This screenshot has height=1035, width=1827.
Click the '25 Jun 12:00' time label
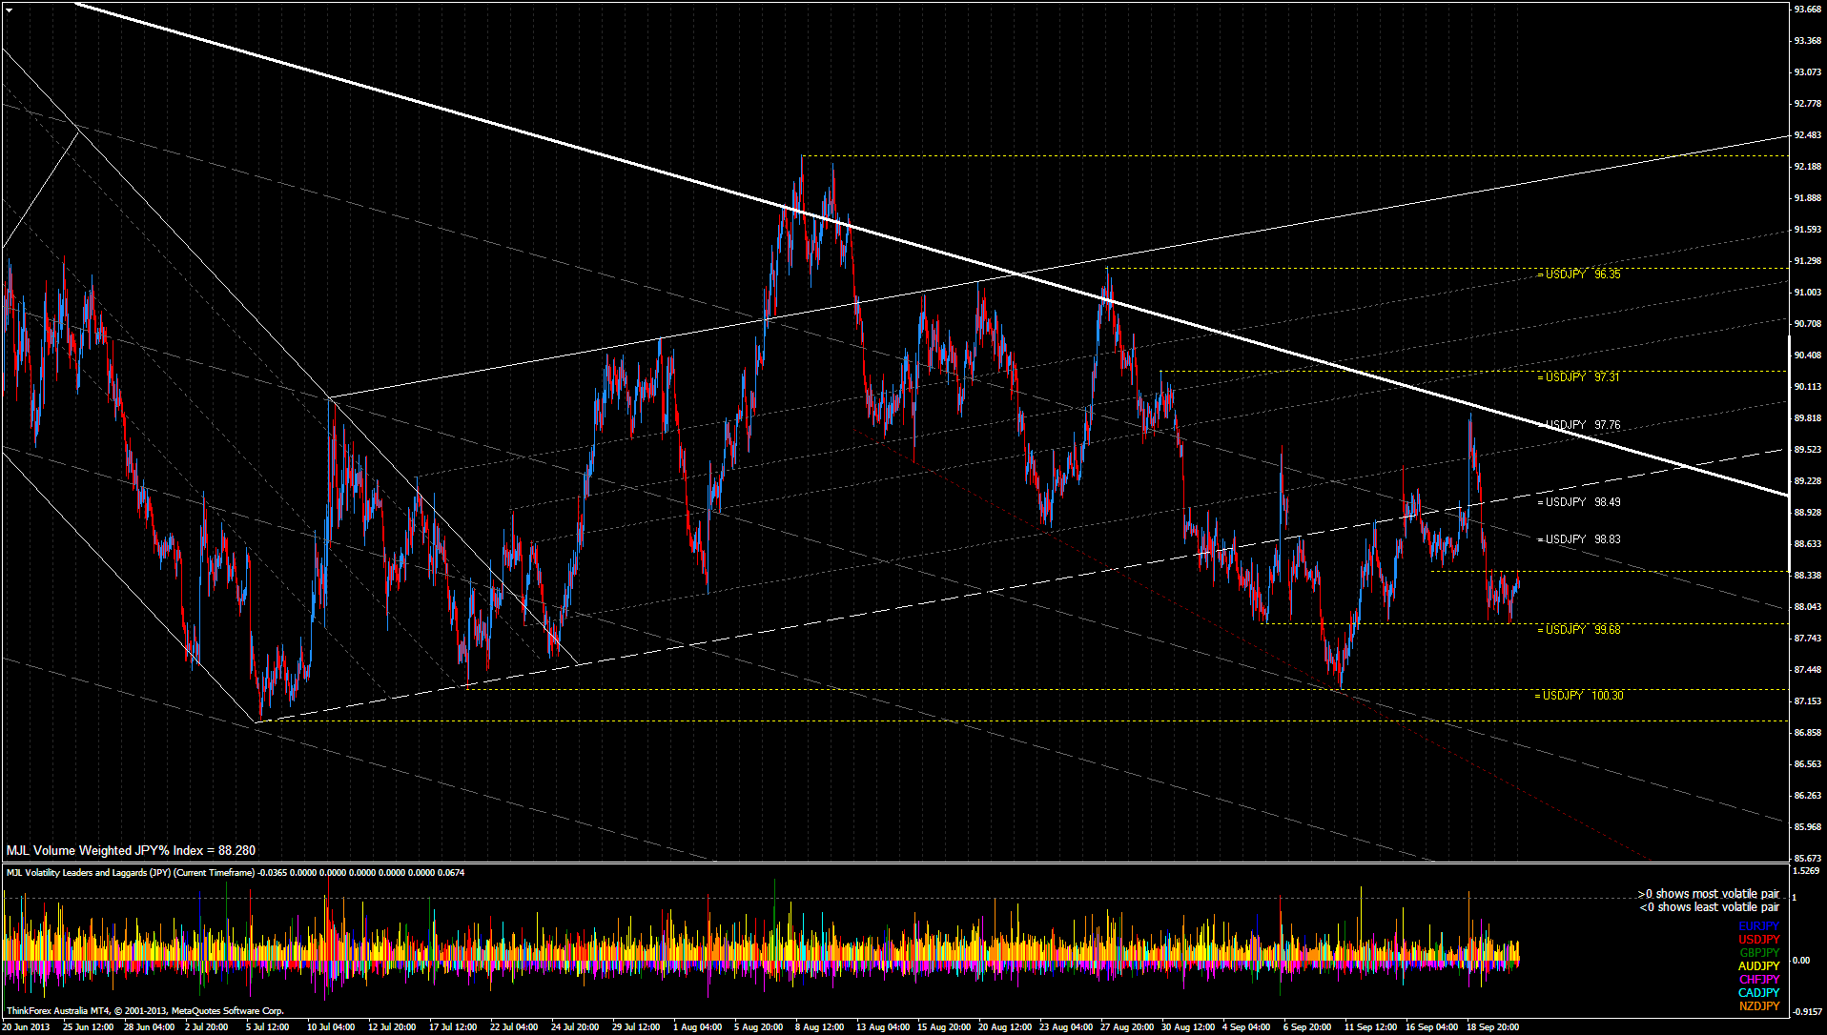89,1027
